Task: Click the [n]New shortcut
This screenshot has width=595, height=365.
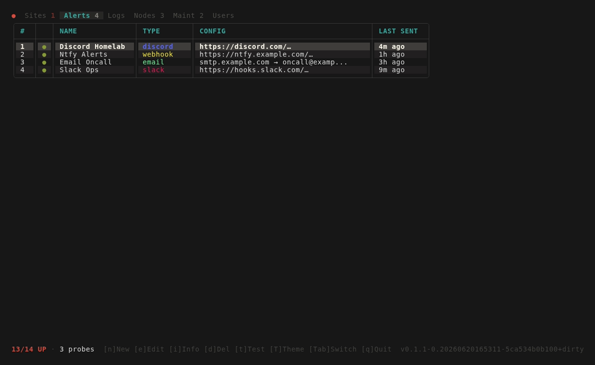Action: [x=117, y=349]
